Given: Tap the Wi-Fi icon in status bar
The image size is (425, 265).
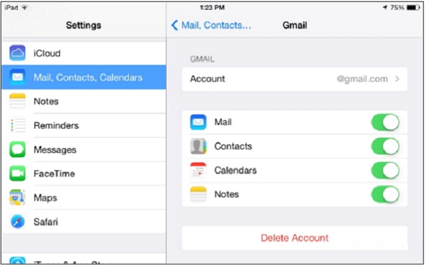Looking at the screenshot, I should (x=25, y=7).
